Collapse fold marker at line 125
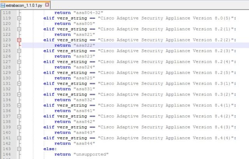 pos(19,51)
